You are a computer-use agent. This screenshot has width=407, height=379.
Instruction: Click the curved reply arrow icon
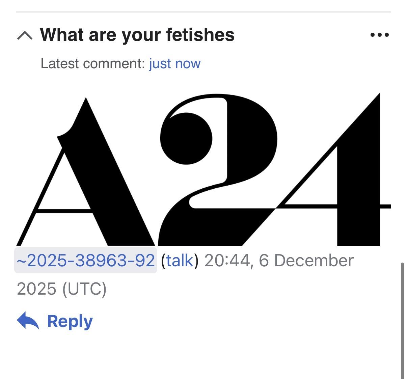click(28, 321)
